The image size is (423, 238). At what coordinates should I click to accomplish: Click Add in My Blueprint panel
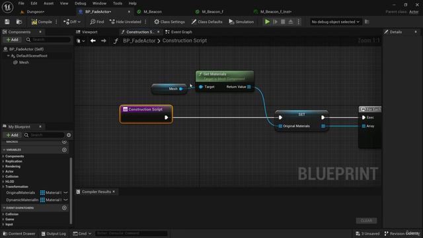12,135
